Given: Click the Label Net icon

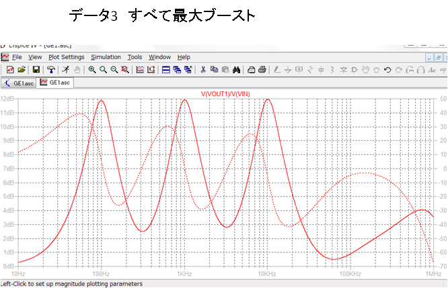Looking at the screenshot, I should [299, 70].
